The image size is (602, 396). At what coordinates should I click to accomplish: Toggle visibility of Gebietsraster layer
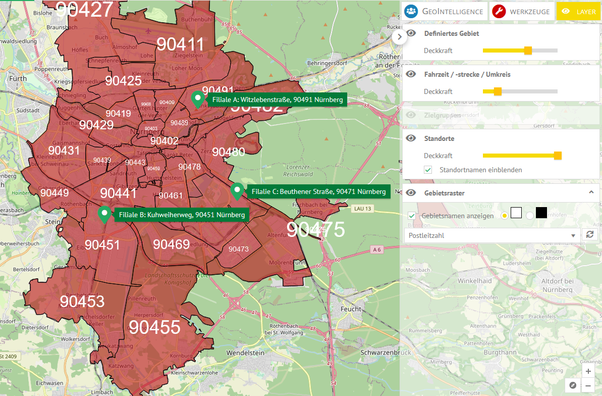click(x=411, y=192)
